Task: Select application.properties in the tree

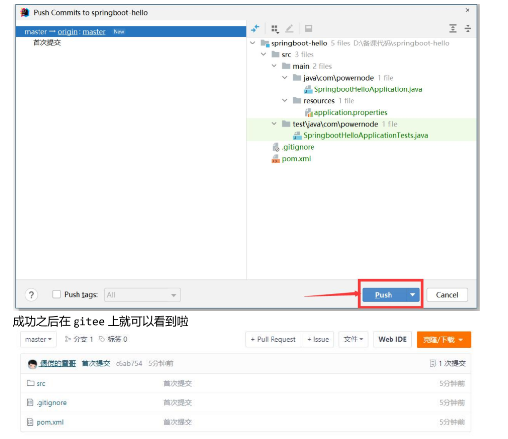Action: pos(351,112)
